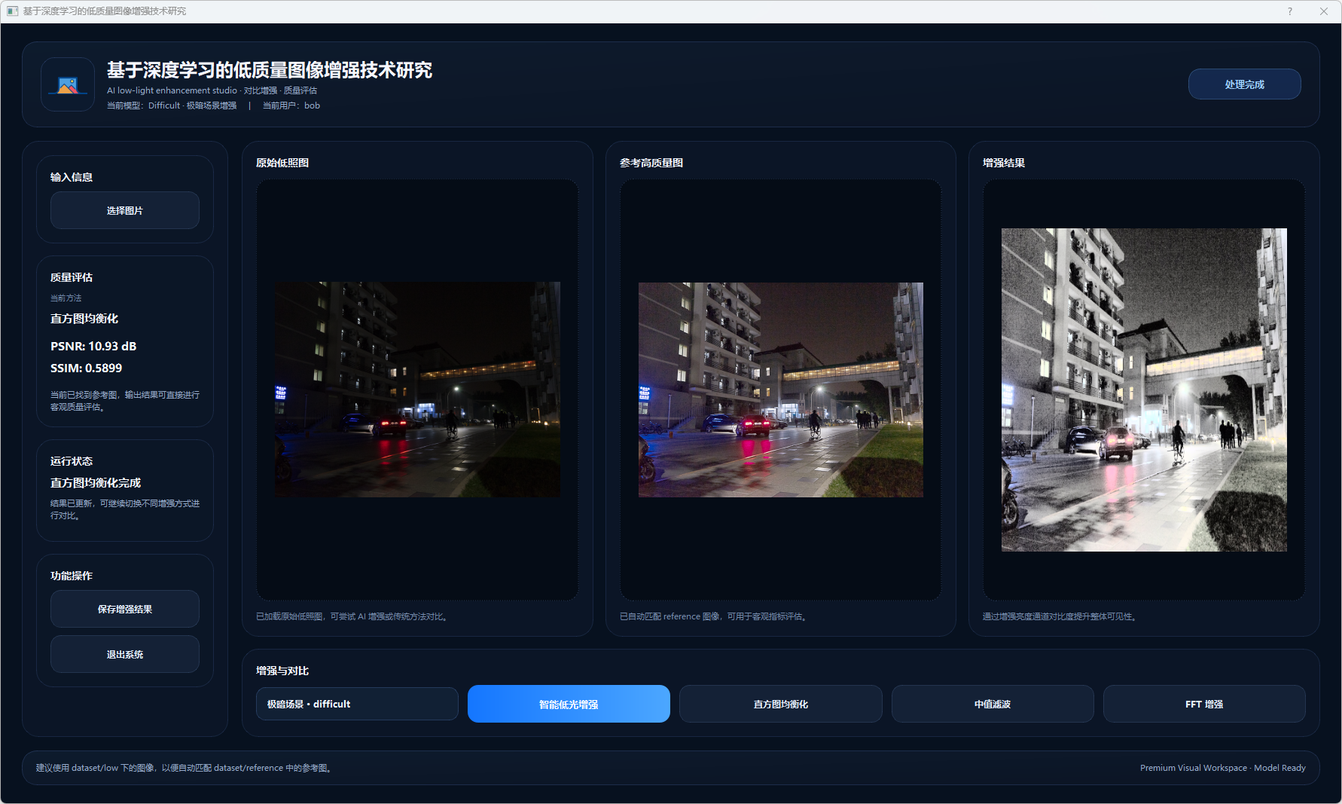
Task: Click the 参考高质量图 reference image
Action: pos(780,390)
